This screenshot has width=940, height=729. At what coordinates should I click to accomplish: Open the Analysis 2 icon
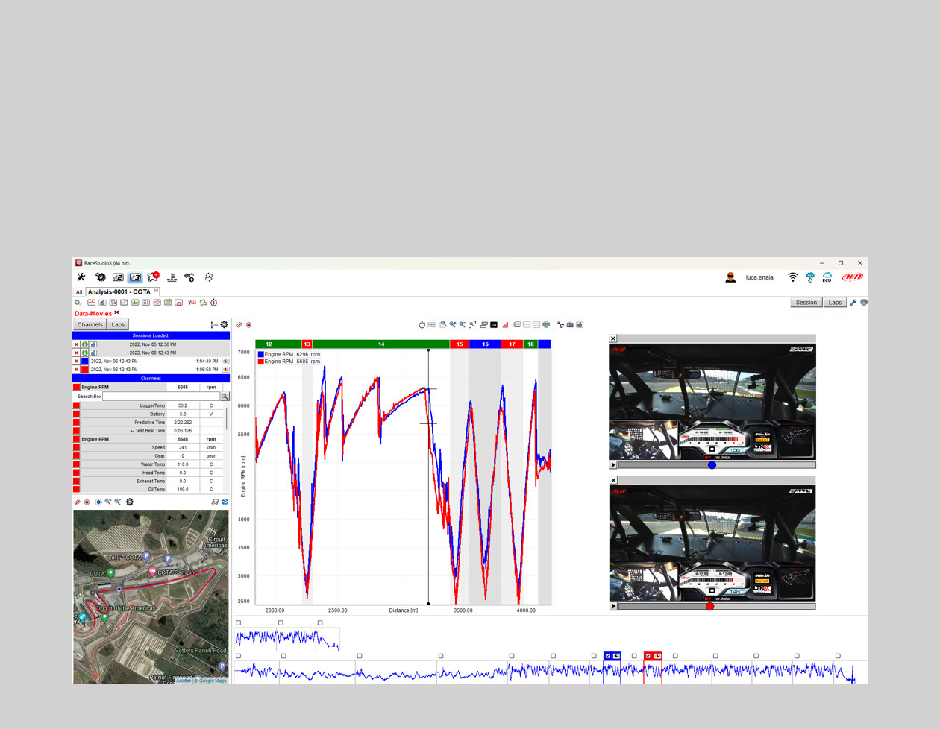[118, 277]
